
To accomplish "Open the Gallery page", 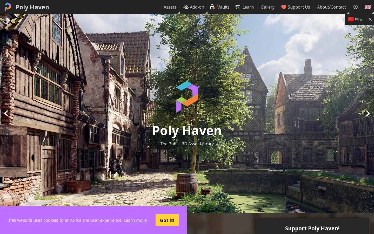I will tap(268, 7).
